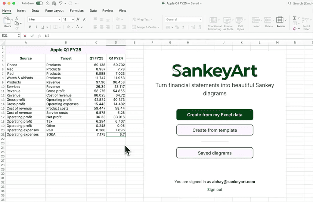Toggle bold formatting
The height and width of the screenshot is (202, 313).
point(30,27)
